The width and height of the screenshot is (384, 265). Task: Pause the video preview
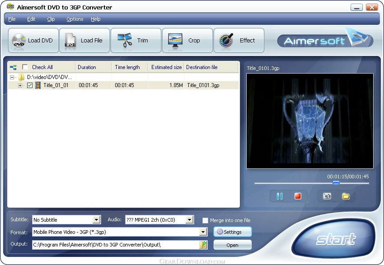tap(280, 196)
